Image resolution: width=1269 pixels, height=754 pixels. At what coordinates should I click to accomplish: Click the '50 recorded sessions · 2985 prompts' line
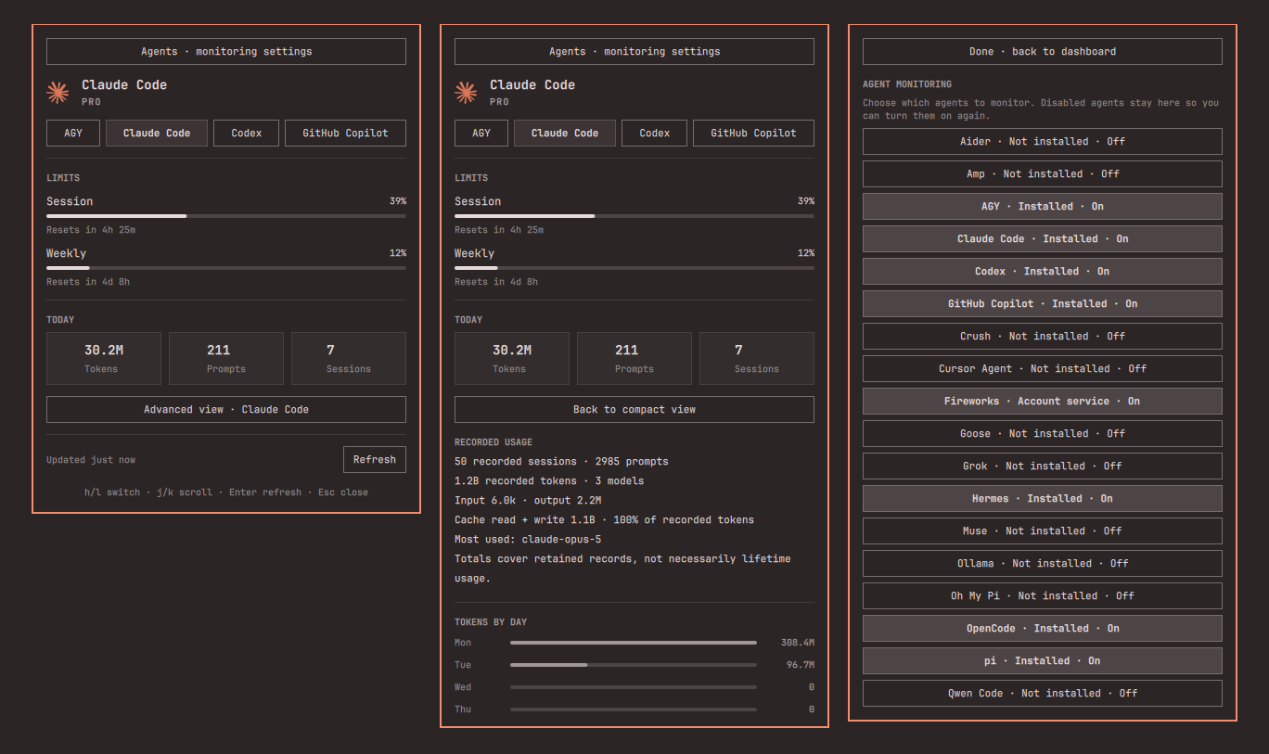[x=561, y=462]
